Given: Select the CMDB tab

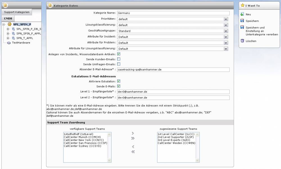Looking at the screenshot, I should pyautogui.click(x=8, y=19).
